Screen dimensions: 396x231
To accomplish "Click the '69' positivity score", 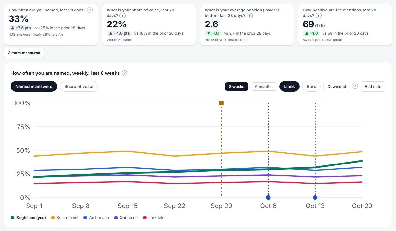I will [x=308, y=24].
